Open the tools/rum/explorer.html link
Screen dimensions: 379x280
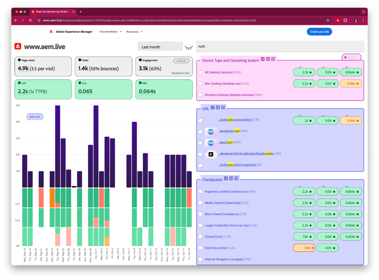click(235, 120)
